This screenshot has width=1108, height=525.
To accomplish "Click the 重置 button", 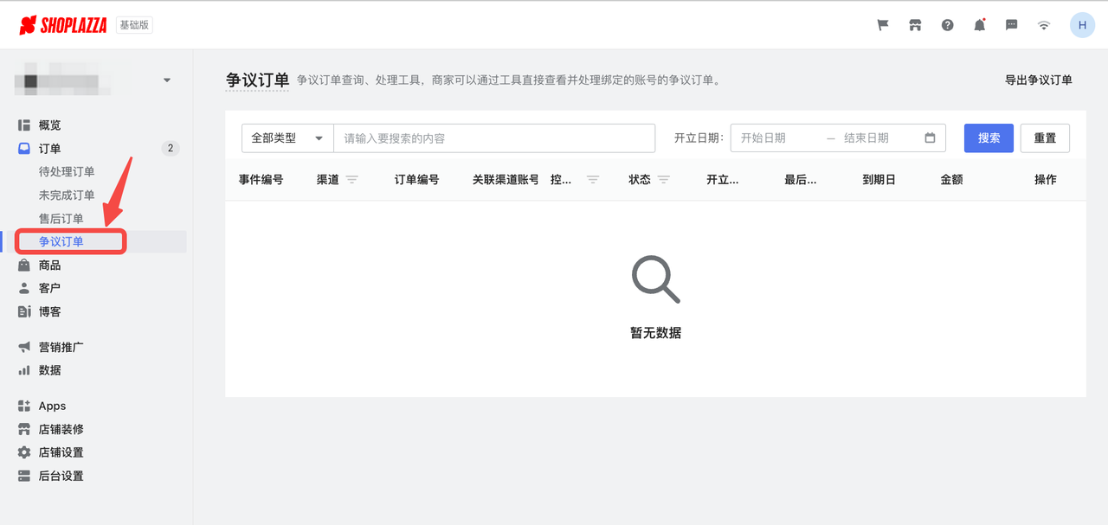I will tap(1045, 138).
